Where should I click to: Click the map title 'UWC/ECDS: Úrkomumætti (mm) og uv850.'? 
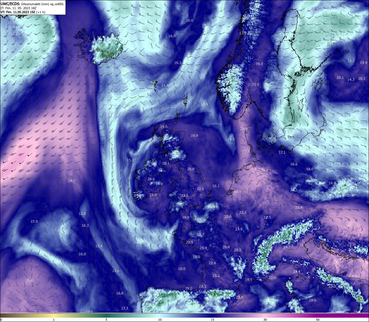click(x=32, y=4)
